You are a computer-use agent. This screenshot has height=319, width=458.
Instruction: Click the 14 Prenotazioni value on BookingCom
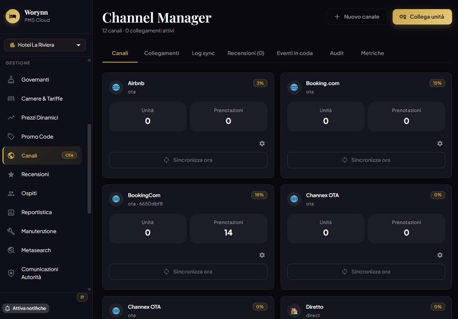pyautogui.click(x=228, y=233)
